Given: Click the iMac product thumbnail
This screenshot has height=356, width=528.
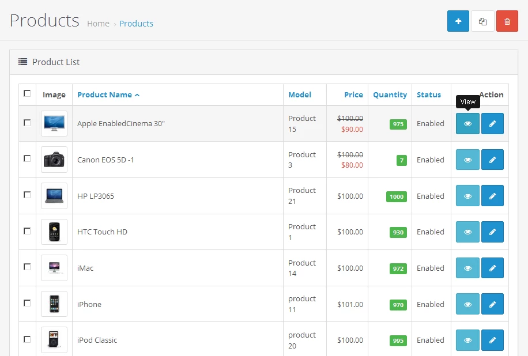Looking at the screenshot, I should click(x=54, y=268).
